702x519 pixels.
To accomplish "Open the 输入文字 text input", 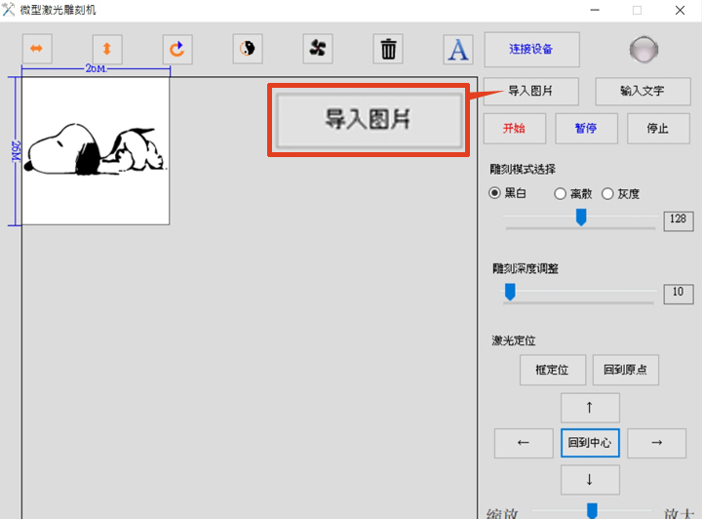I will click(642, 91).
